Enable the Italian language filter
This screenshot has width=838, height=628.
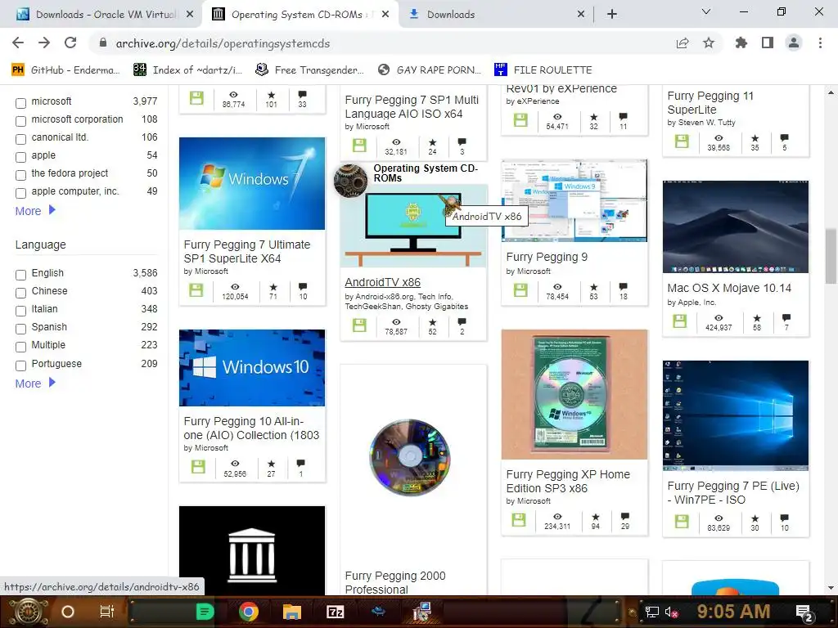pos(20,311)
